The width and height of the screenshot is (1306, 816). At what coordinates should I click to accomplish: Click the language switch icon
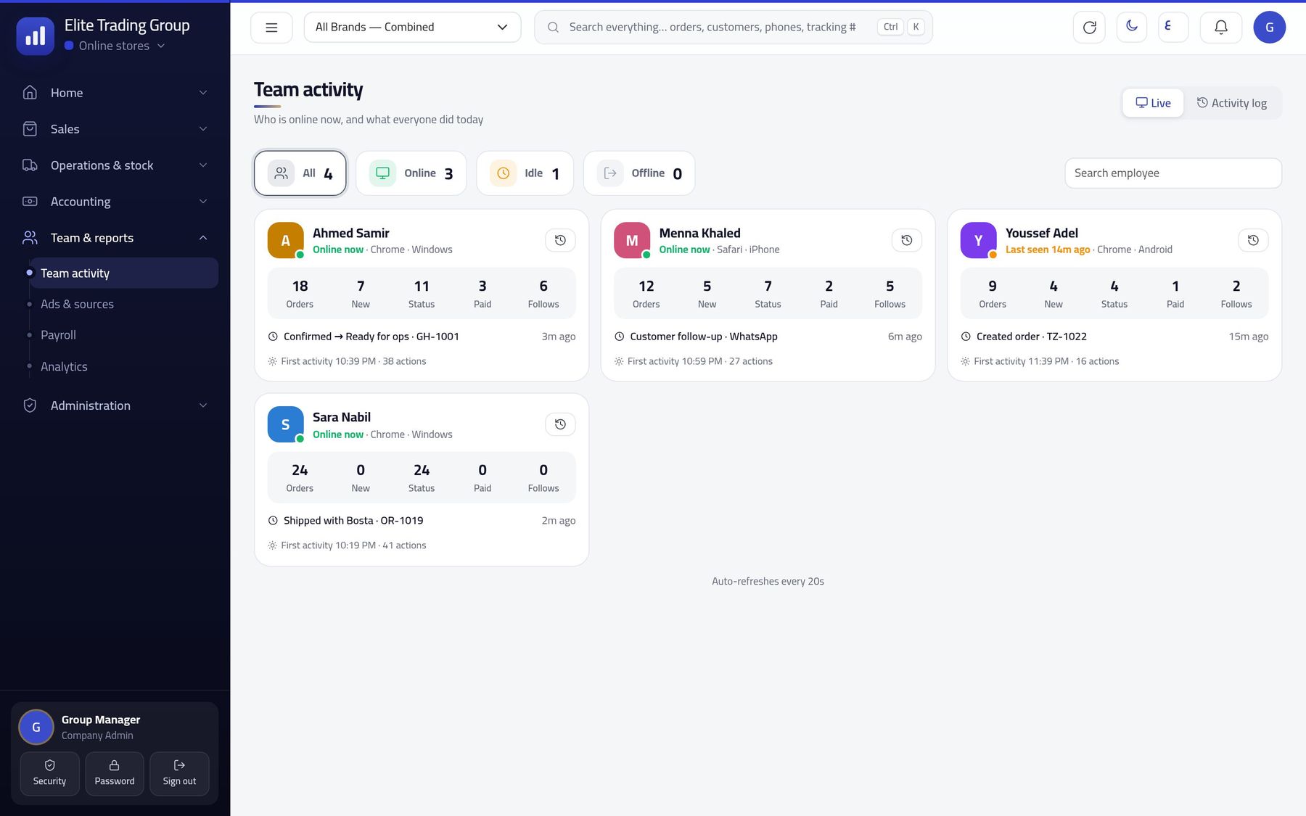[1173, 27]
